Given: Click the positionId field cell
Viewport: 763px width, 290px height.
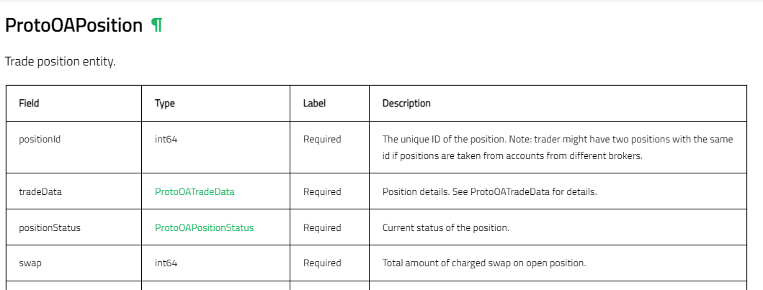Looking at the screenshot, I should [74, 148].
